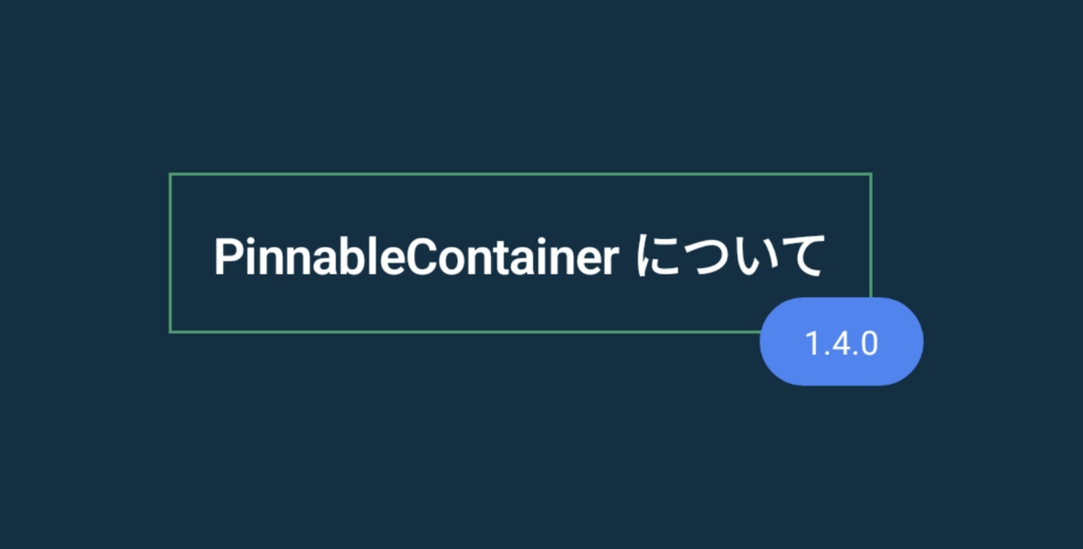
Task: Select the PinnableContainer title text
Action: click(x=416, y=257)
